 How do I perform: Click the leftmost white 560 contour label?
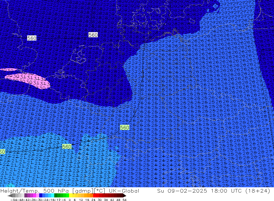[32, 38]
